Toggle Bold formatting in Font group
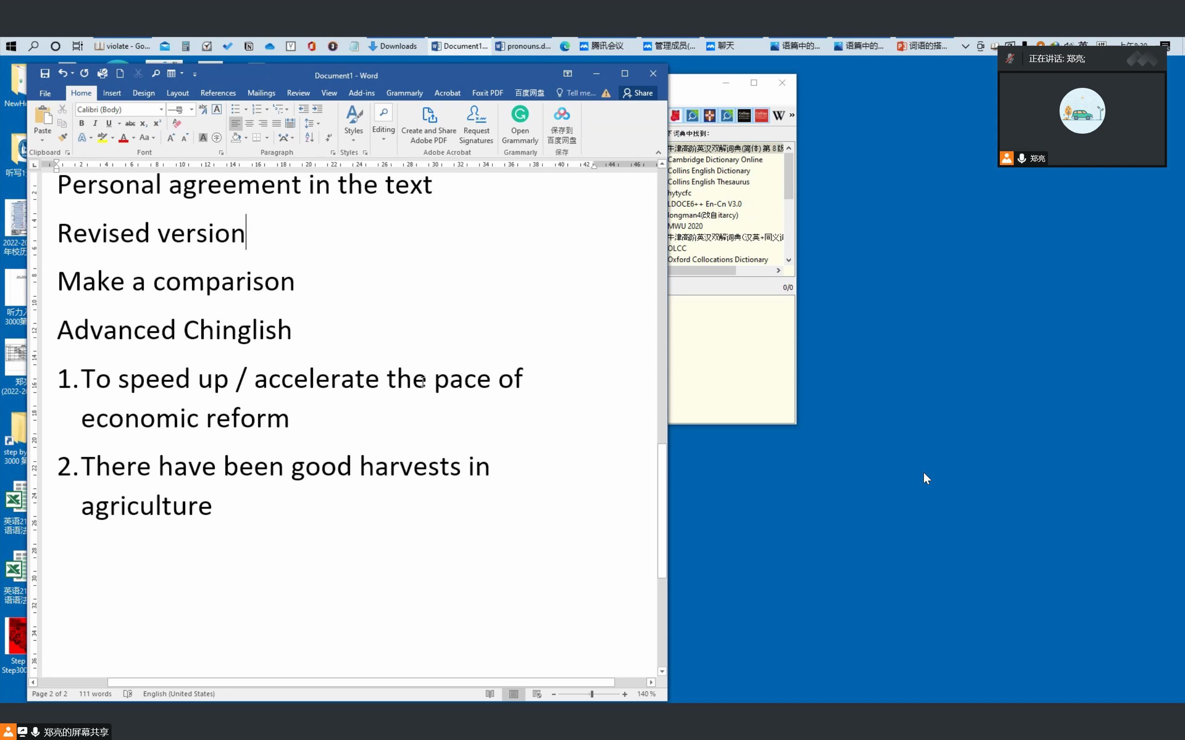 pyautogui.click(x=81, y=123)
